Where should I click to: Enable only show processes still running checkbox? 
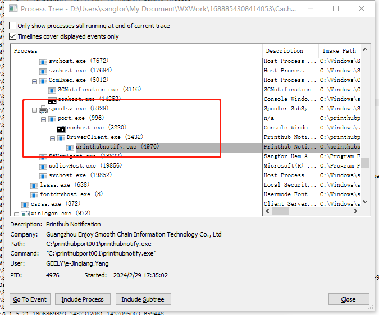(13, 26)
